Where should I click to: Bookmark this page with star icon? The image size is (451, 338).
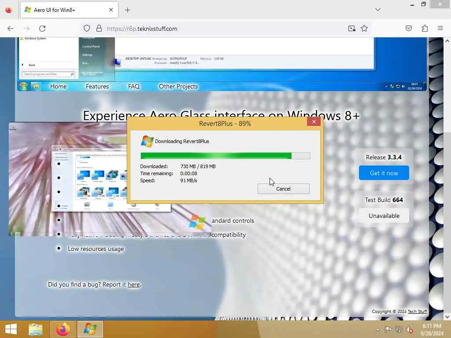(x=364, y=29)
